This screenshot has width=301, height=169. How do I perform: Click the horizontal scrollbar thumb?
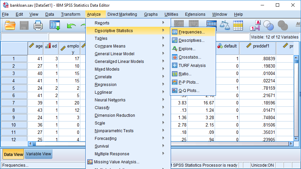pos(34,144)
